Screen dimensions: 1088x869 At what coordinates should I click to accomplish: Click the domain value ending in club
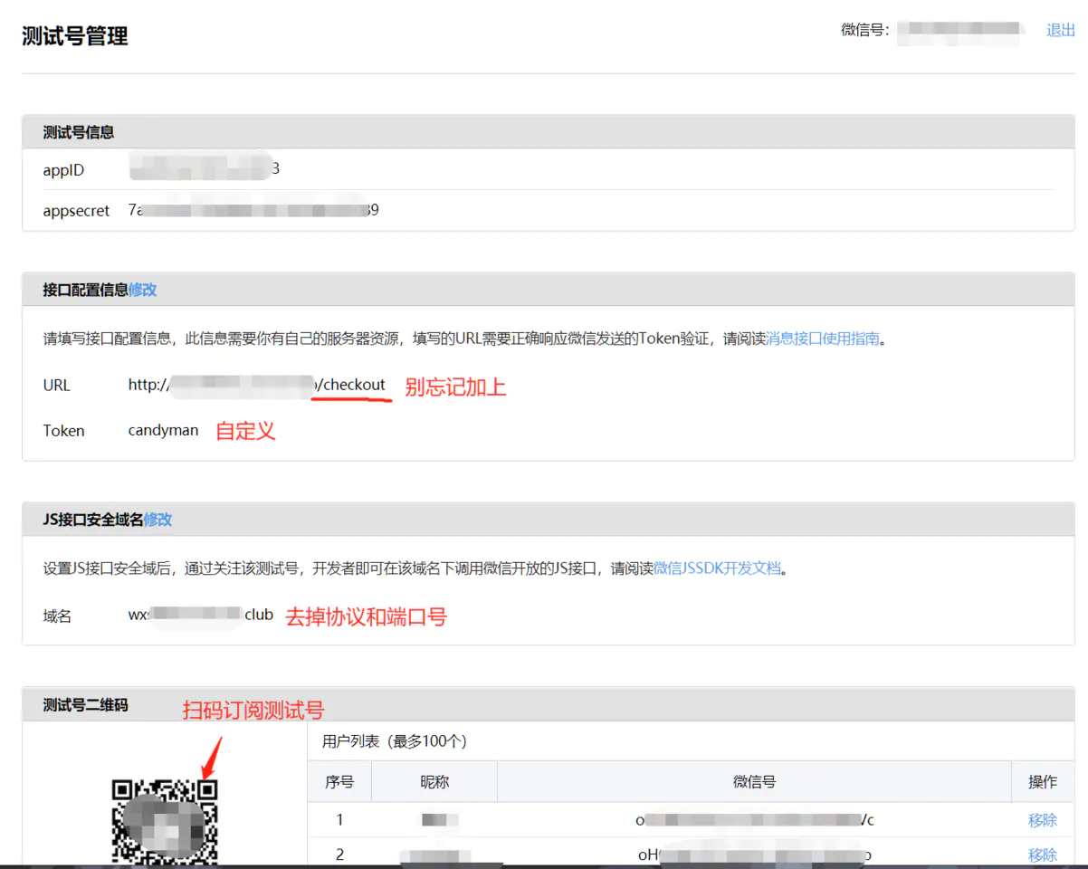[200, 615]
